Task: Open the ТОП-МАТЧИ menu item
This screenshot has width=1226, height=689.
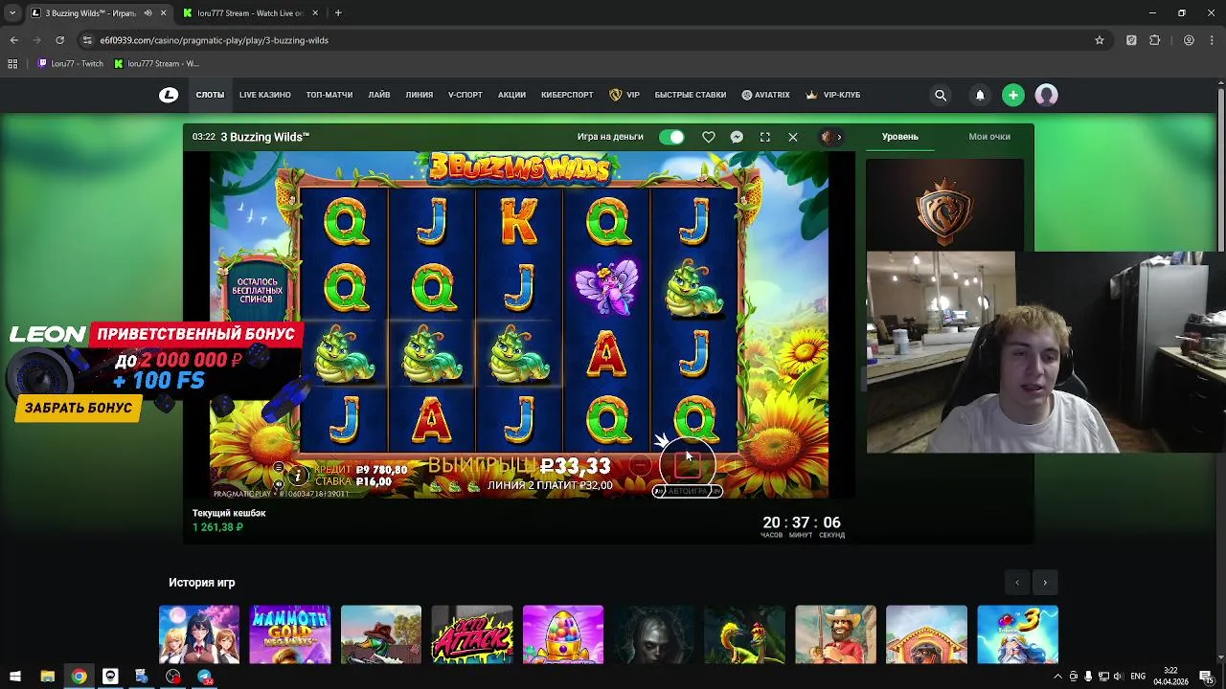Action: 329,95
